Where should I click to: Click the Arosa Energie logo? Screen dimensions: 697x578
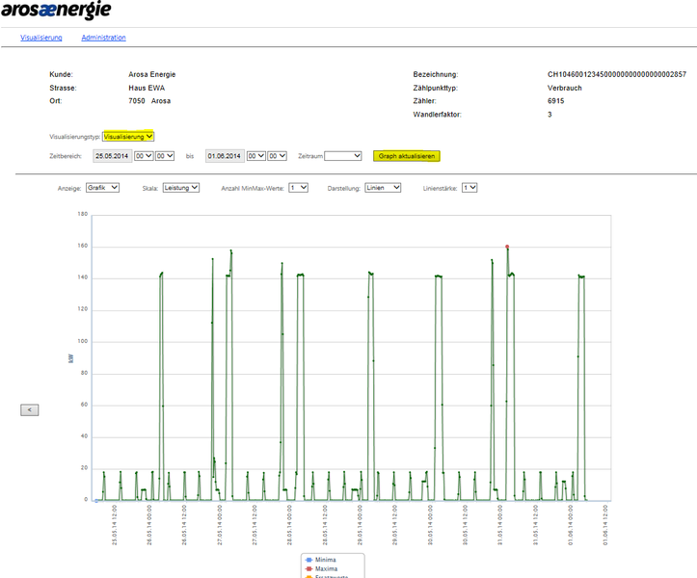56,11
